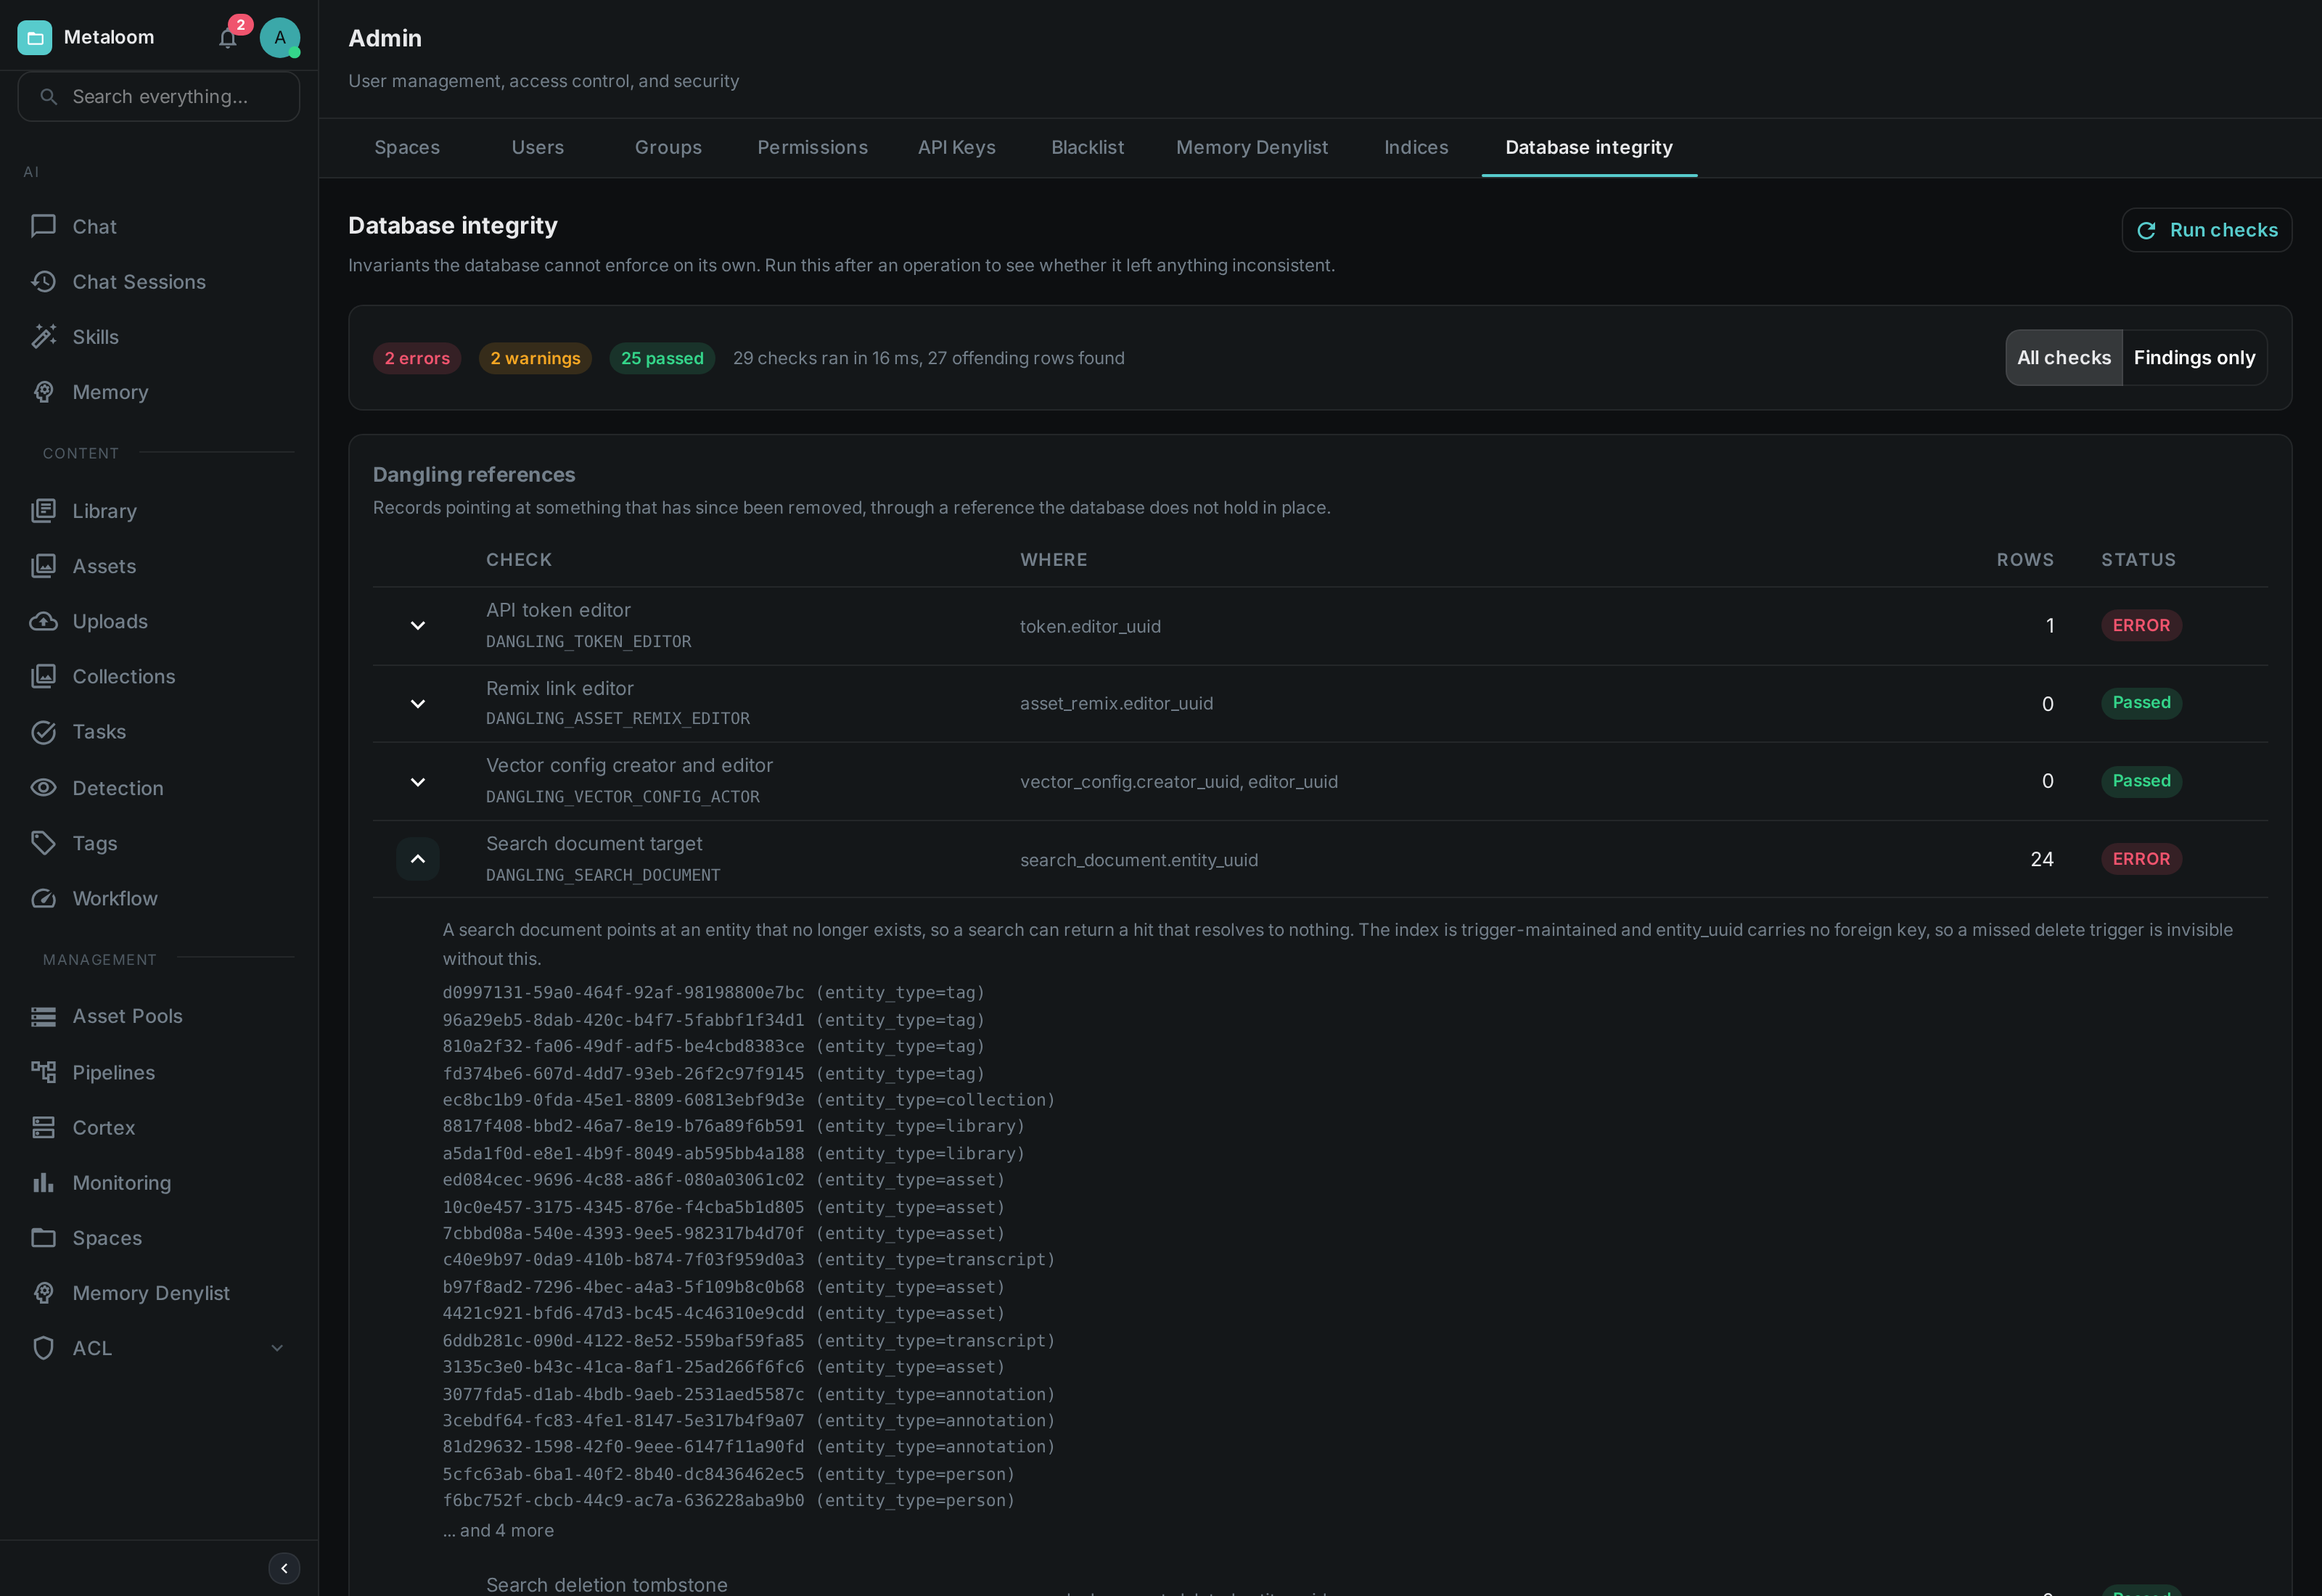
Task: Collapse the Search document target row
Action: (x=418, y=859)
